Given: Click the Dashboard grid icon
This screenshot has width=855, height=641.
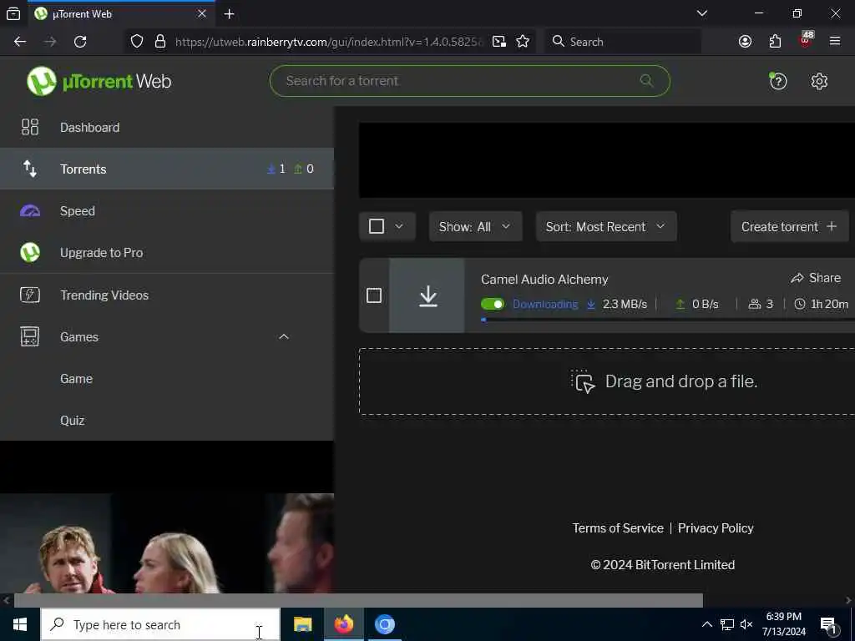Looking at the screenshot, I should (x=30, y=127).
